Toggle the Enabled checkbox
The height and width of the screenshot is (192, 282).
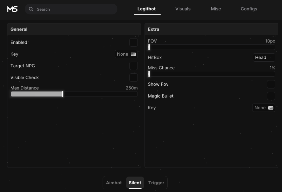tap(134, 43)
